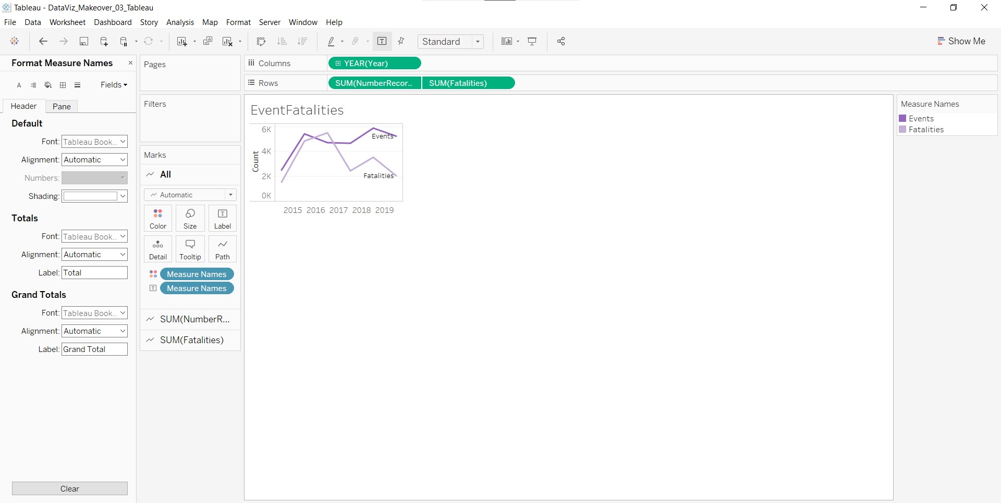Click the Duplicate worksheet icon
Screen dimensions: 1001x503
(207, 42)
